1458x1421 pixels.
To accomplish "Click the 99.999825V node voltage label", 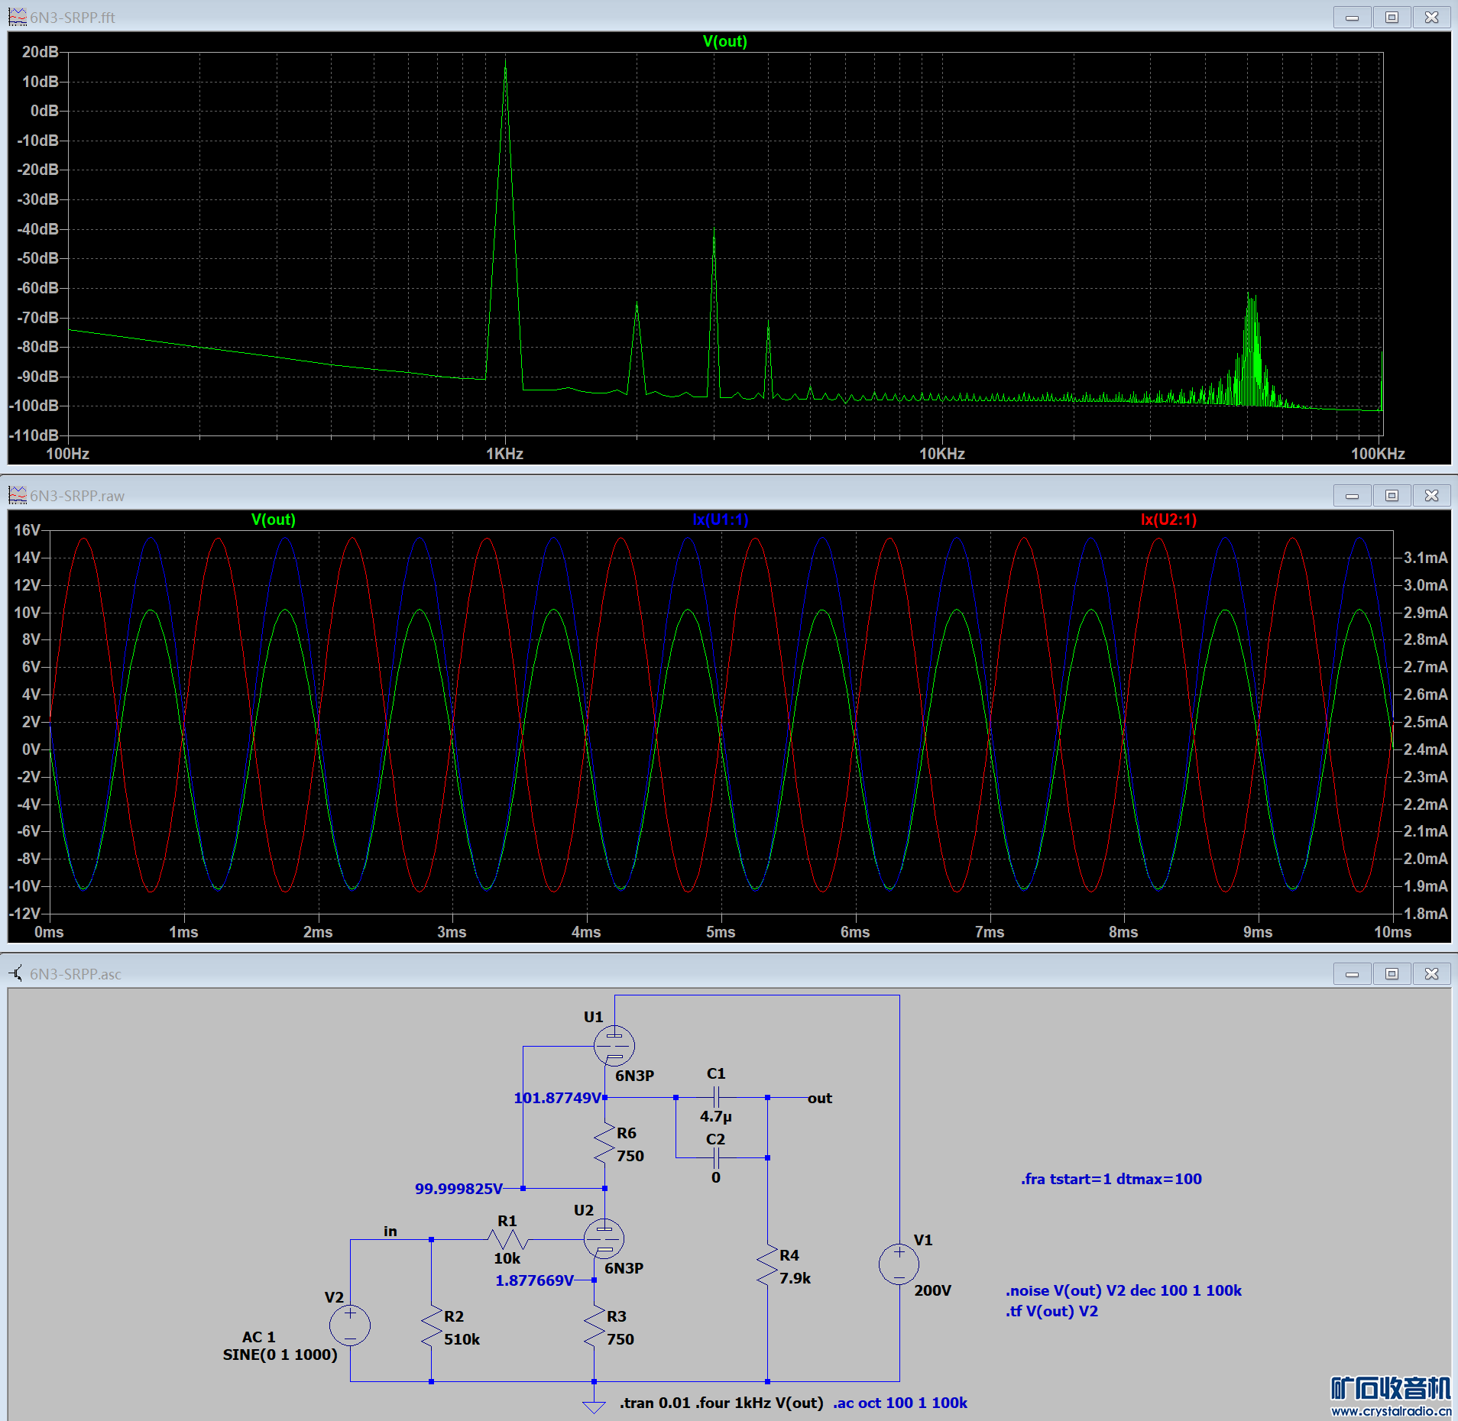I will (458, 1189).
